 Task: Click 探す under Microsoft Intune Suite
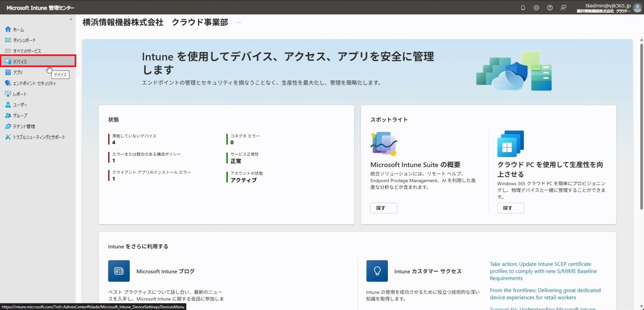click(x=384, y=208)
